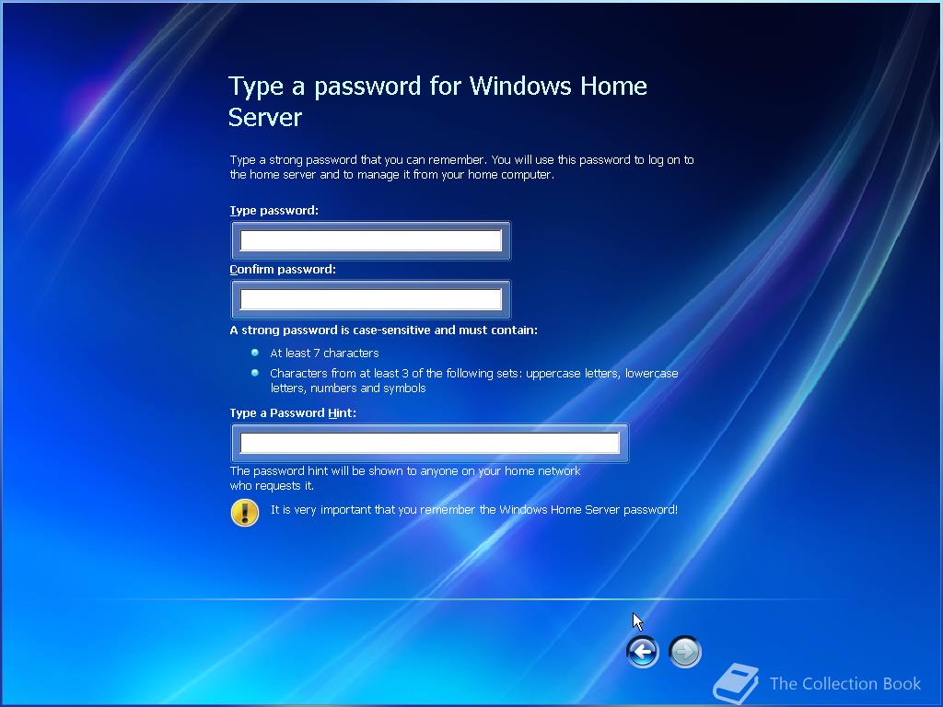Screen dimensions: 943x707
Task: Click the password hint home network notice
Action: [x=405, y=478]
